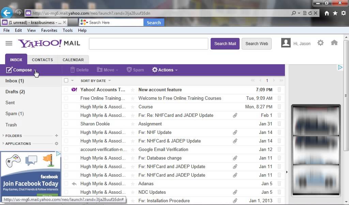Click the Search Web button
This screenshot has height=205, width=349.
(x=257, y=44)
